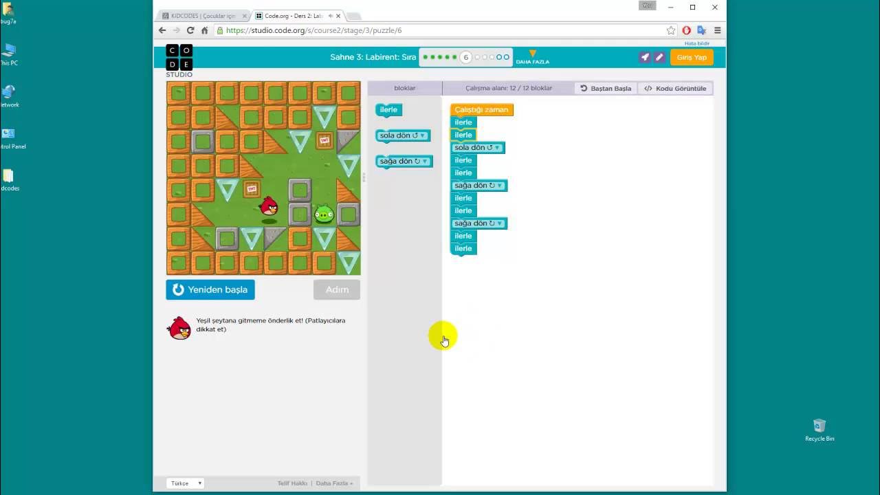Open This PC desktop icon
The image size is (880, 495).
[8, 55]
